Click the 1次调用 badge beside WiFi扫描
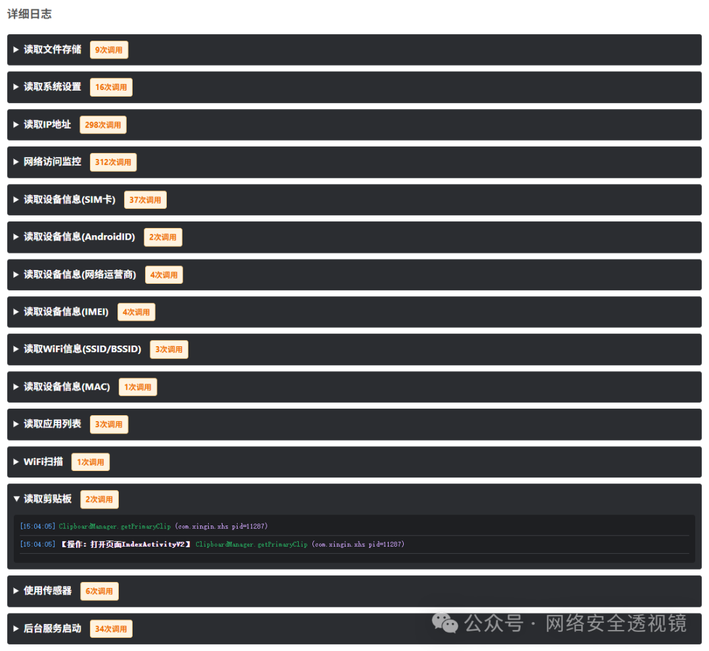The image size is (709, 651). 91,462
